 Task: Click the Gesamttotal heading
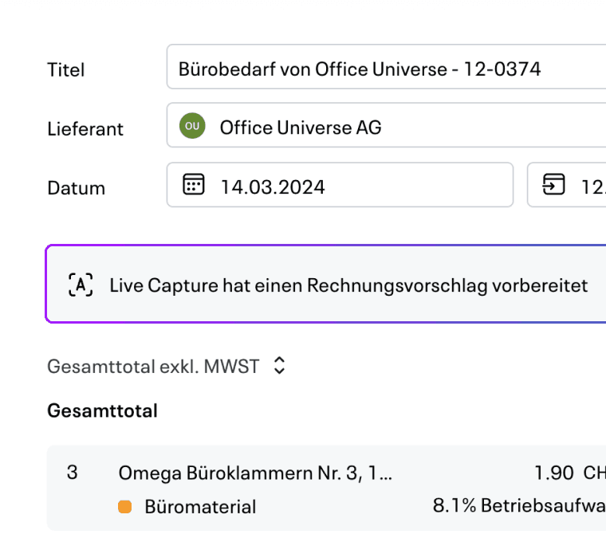pos(102,410)
